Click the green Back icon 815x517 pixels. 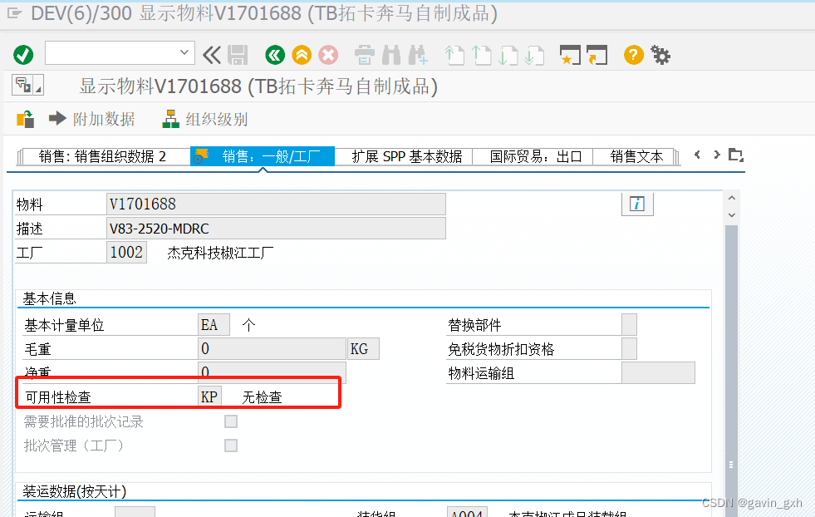coord(275,55)
